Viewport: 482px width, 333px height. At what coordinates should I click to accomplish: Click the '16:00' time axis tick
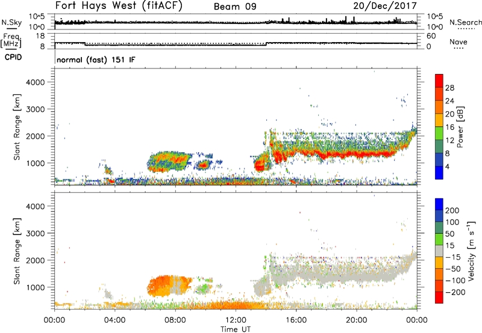coord(296,320)
